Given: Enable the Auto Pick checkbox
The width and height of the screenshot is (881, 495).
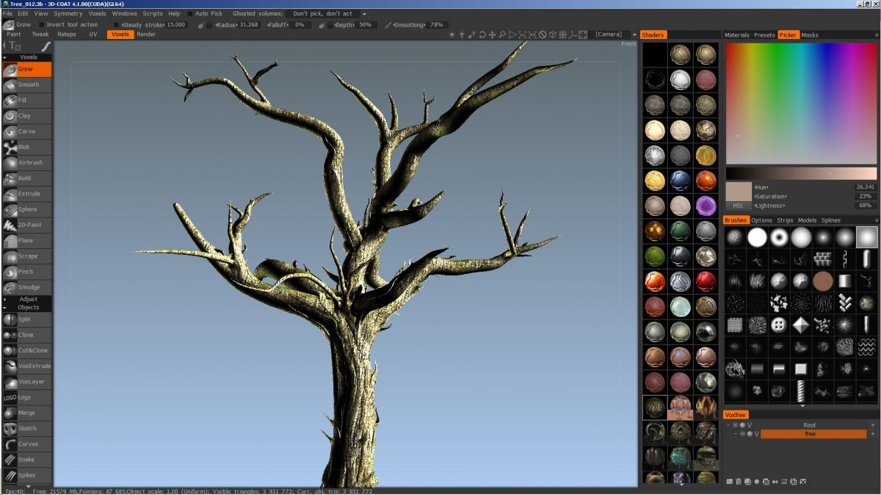Looking at the screenshot, I should (x=190, y=14).
